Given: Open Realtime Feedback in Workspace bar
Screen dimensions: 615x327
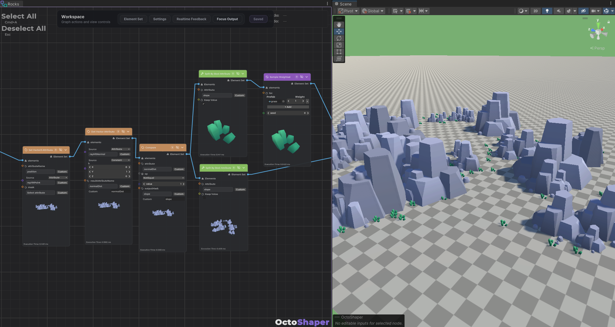Looking at the screenshot, I should tap(192, 19).
